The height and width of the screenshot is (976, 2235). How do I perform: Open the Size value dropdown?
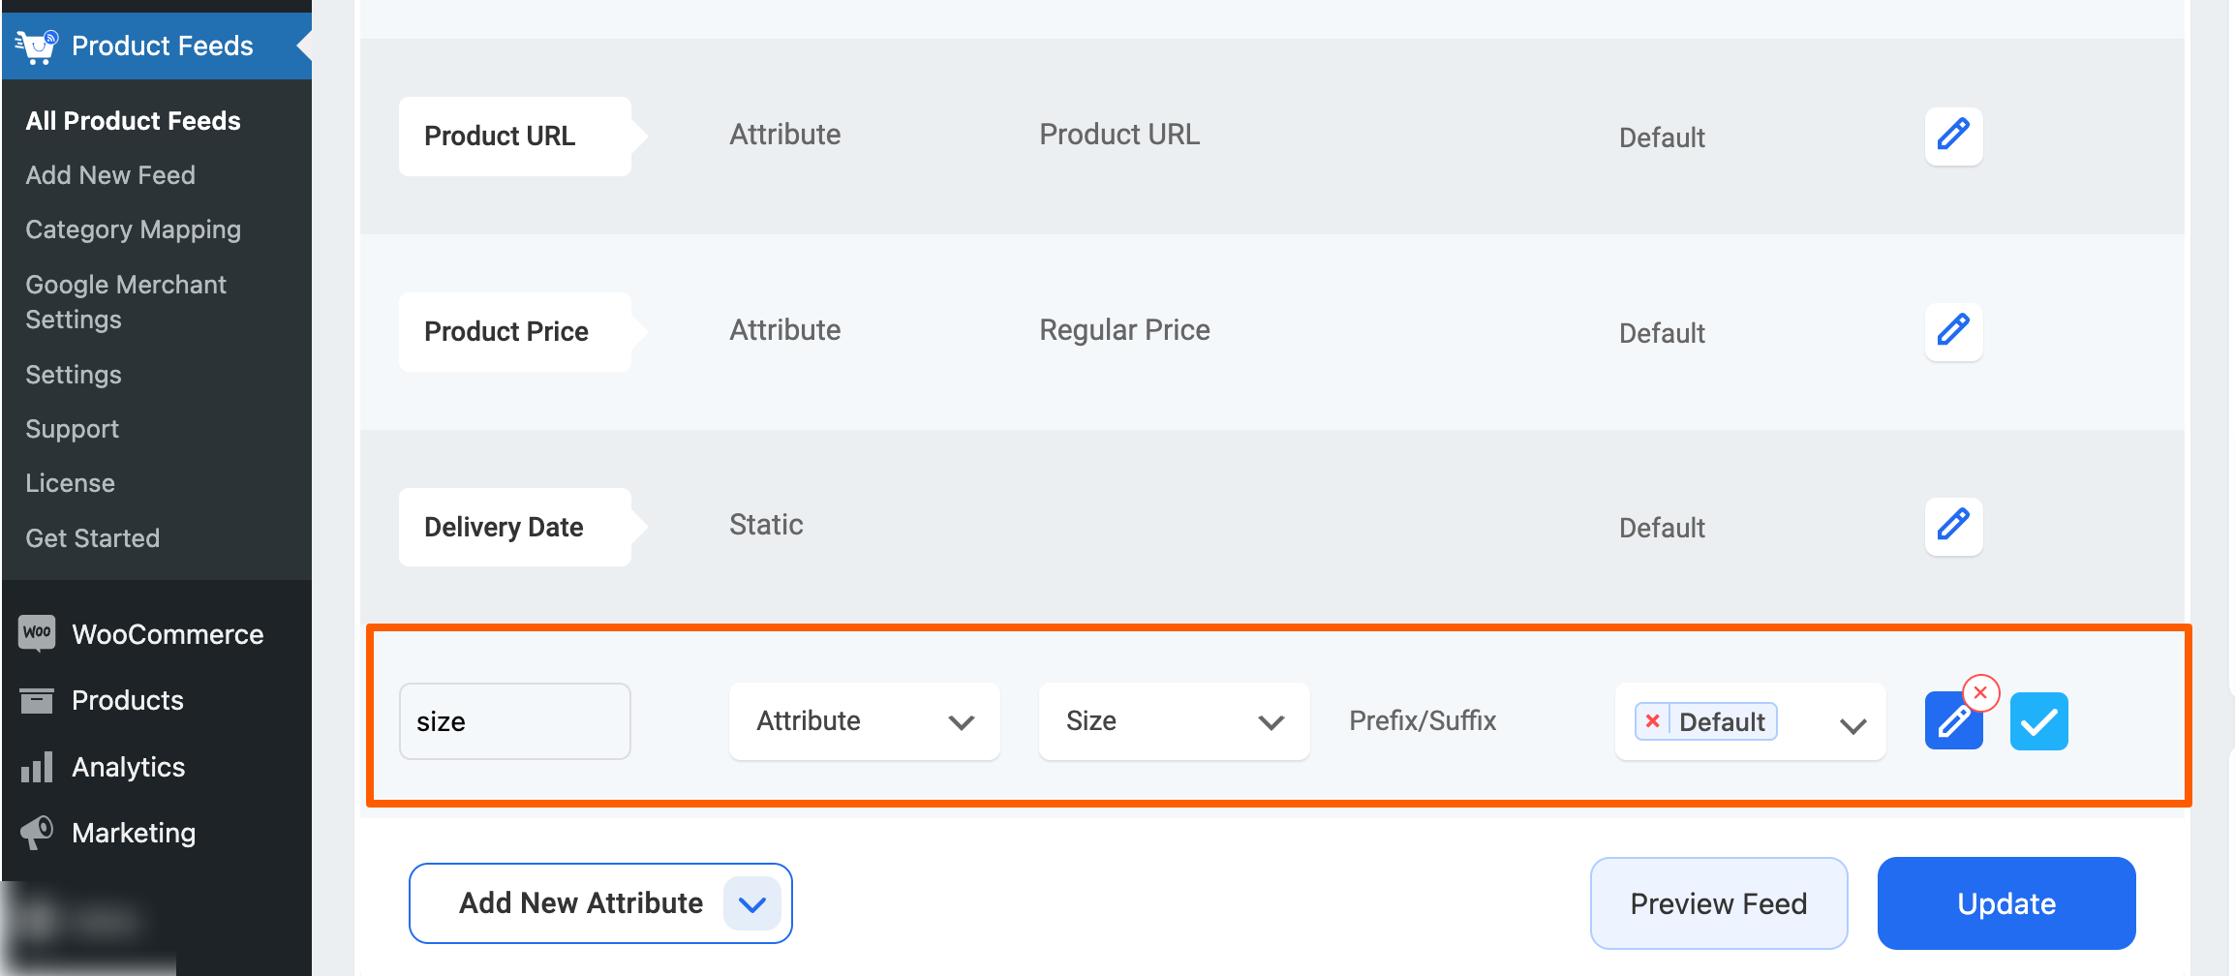coord(1174,721)
